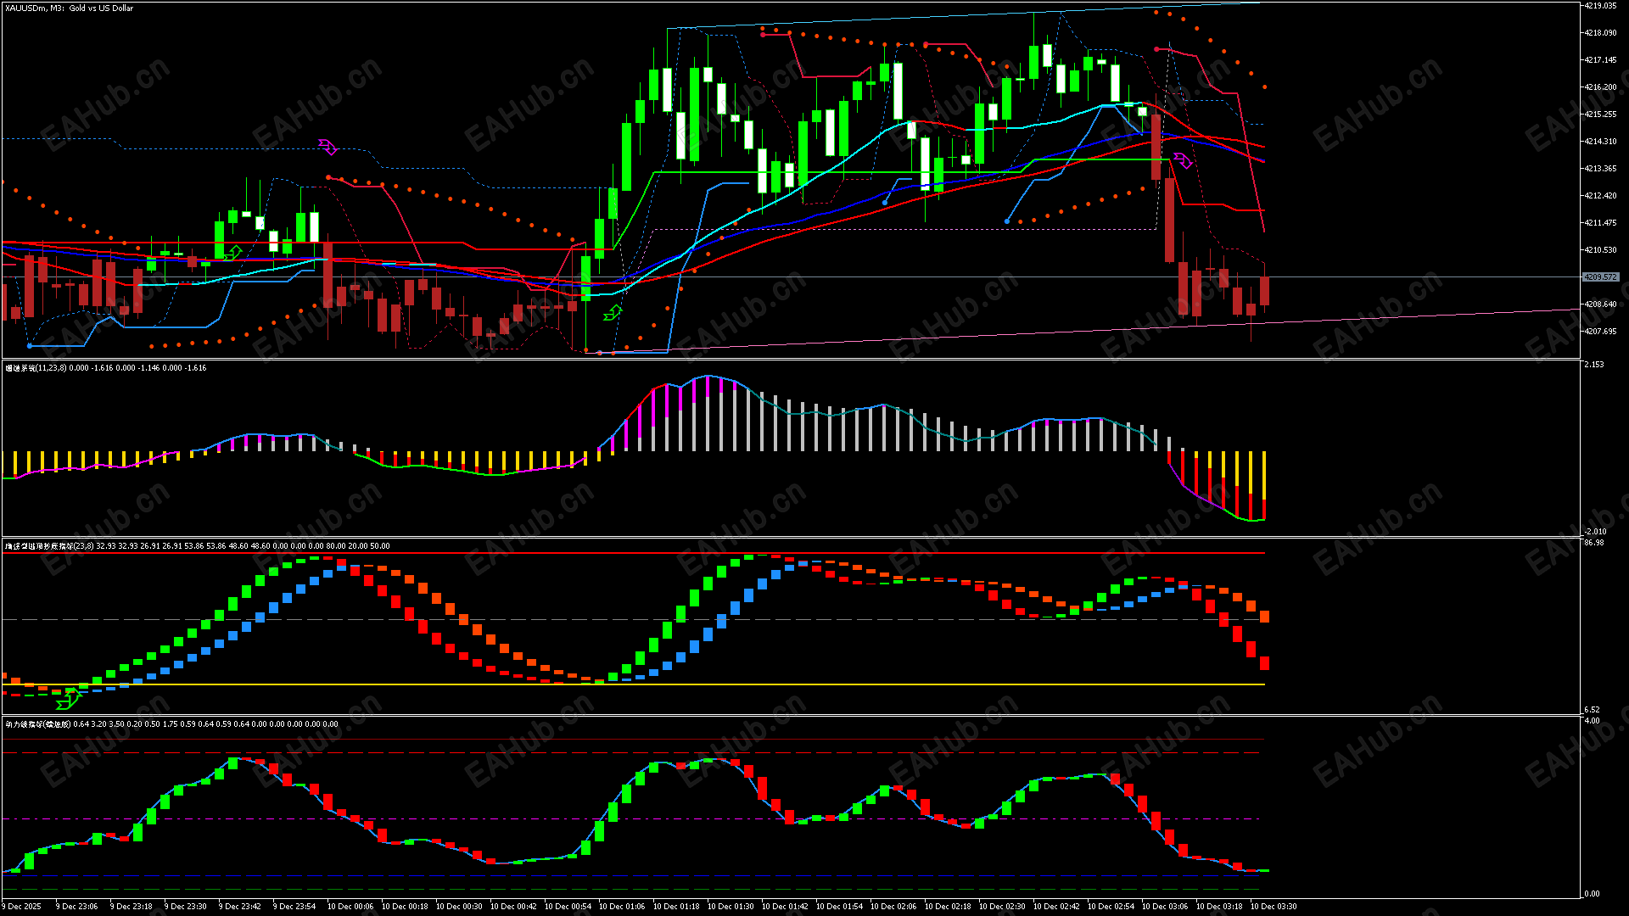The image size is (1629, 916).
Task: Click the red dot at the far right near 4216.200
Action: coord(1265,87)
